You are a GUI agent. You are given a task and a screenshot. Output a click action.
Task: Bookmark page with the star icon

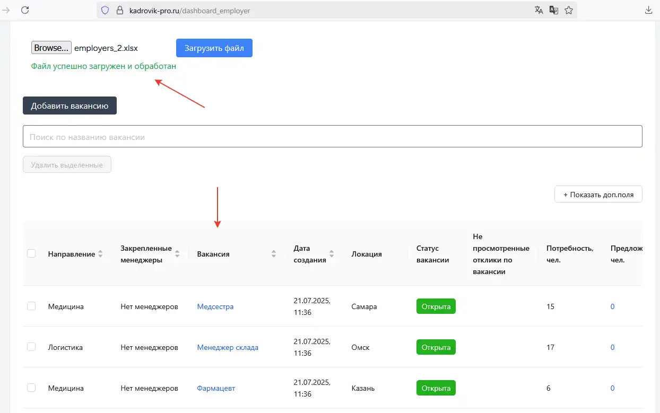(569, 10)
